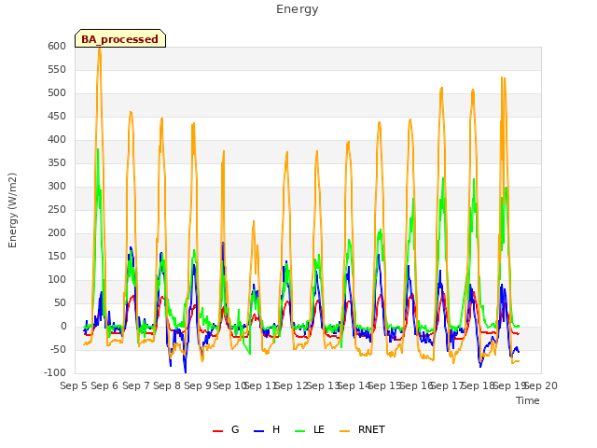The image size is (597, 448).
Task: Click the 500 y-axis tick label
Action: point(57,93)
